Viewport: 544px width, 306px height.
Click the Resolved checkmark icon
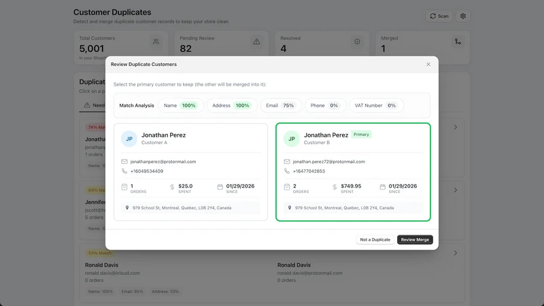pyautogui.click(x=357, y=41)
